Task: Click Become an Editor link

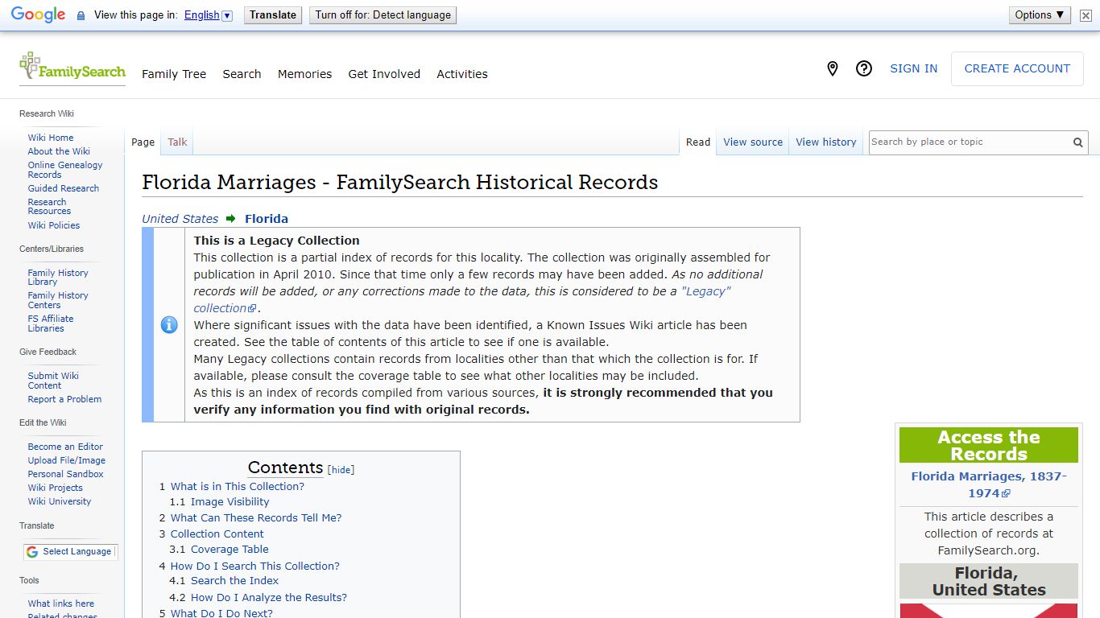Action: 65,447
